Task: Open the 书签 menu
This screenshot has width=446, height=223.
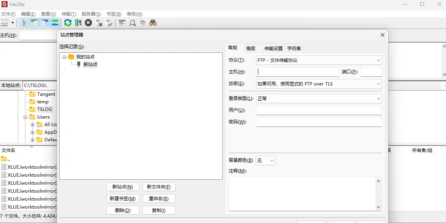Action: [x=114, y=14]
